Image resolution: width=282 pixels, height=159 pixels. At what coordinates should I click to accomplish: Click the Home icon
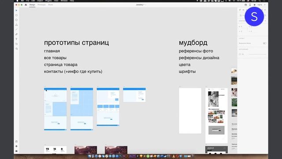click(x=26, y=5)
